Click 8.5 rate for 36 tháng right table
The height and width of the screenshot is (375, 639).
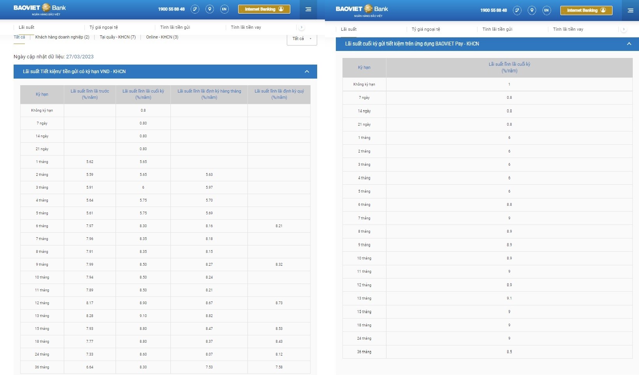tap(509, 352)
